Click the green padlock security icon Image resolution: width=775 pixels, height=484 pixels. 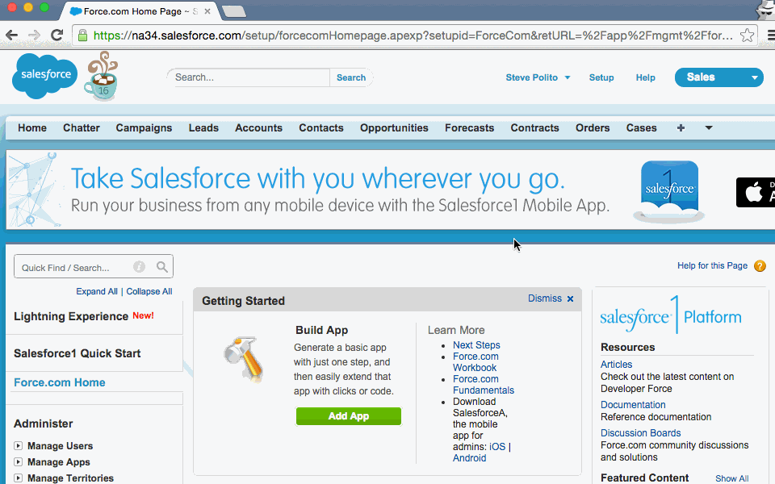pyautogui.click(x=83, y=35)
